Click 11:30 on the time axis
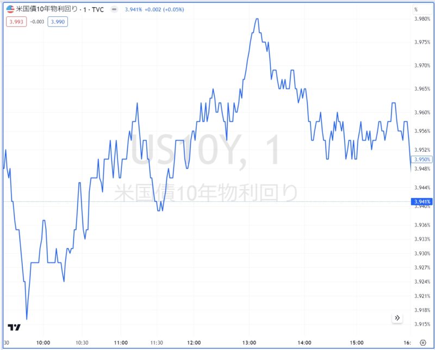The height and width of the screenshot is (350, 435). 157,342
